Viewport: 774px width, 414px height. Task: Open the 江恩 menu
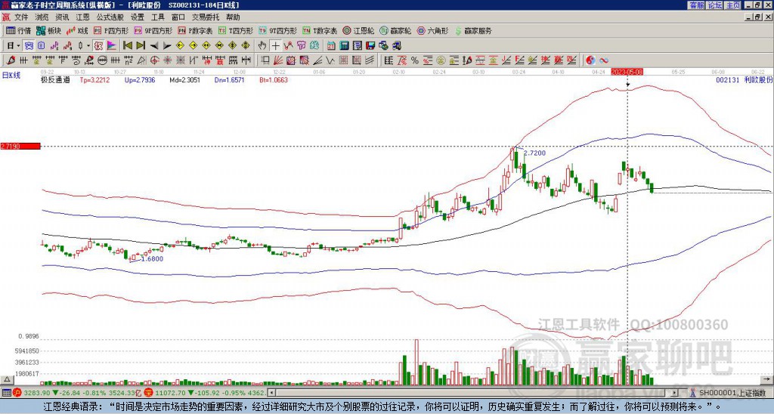[x=82, y=17]
